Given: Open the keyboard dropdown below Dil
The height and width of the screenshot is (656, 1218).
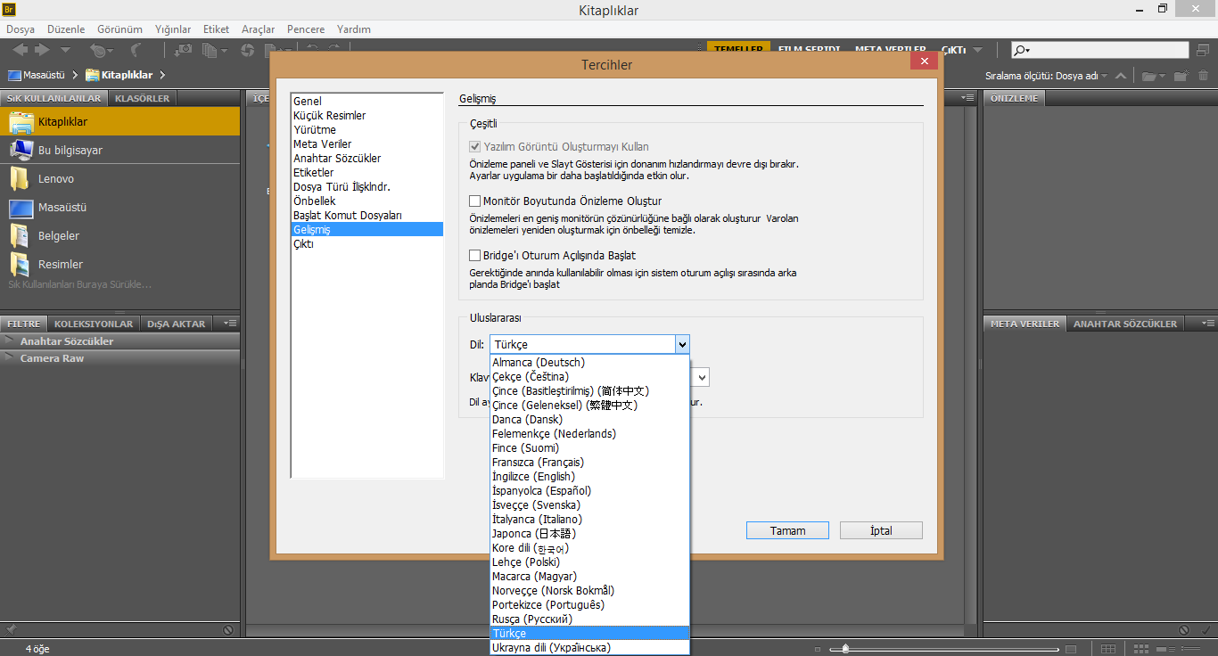Looking at the screenshot, I should (701, 377).
